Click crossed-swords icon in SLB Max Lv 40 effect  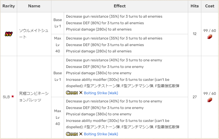coord(81,134)
